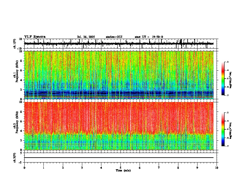Click the "Time (min)" x-axis label
Screen dimensions: 244x188
coord(123,170)
